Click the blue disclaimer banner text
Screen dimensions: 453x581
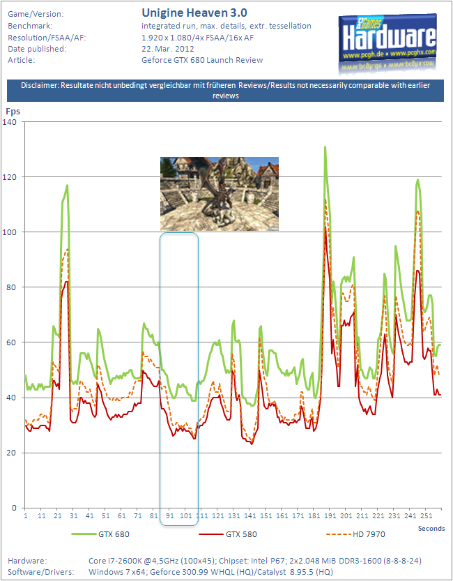225,91
